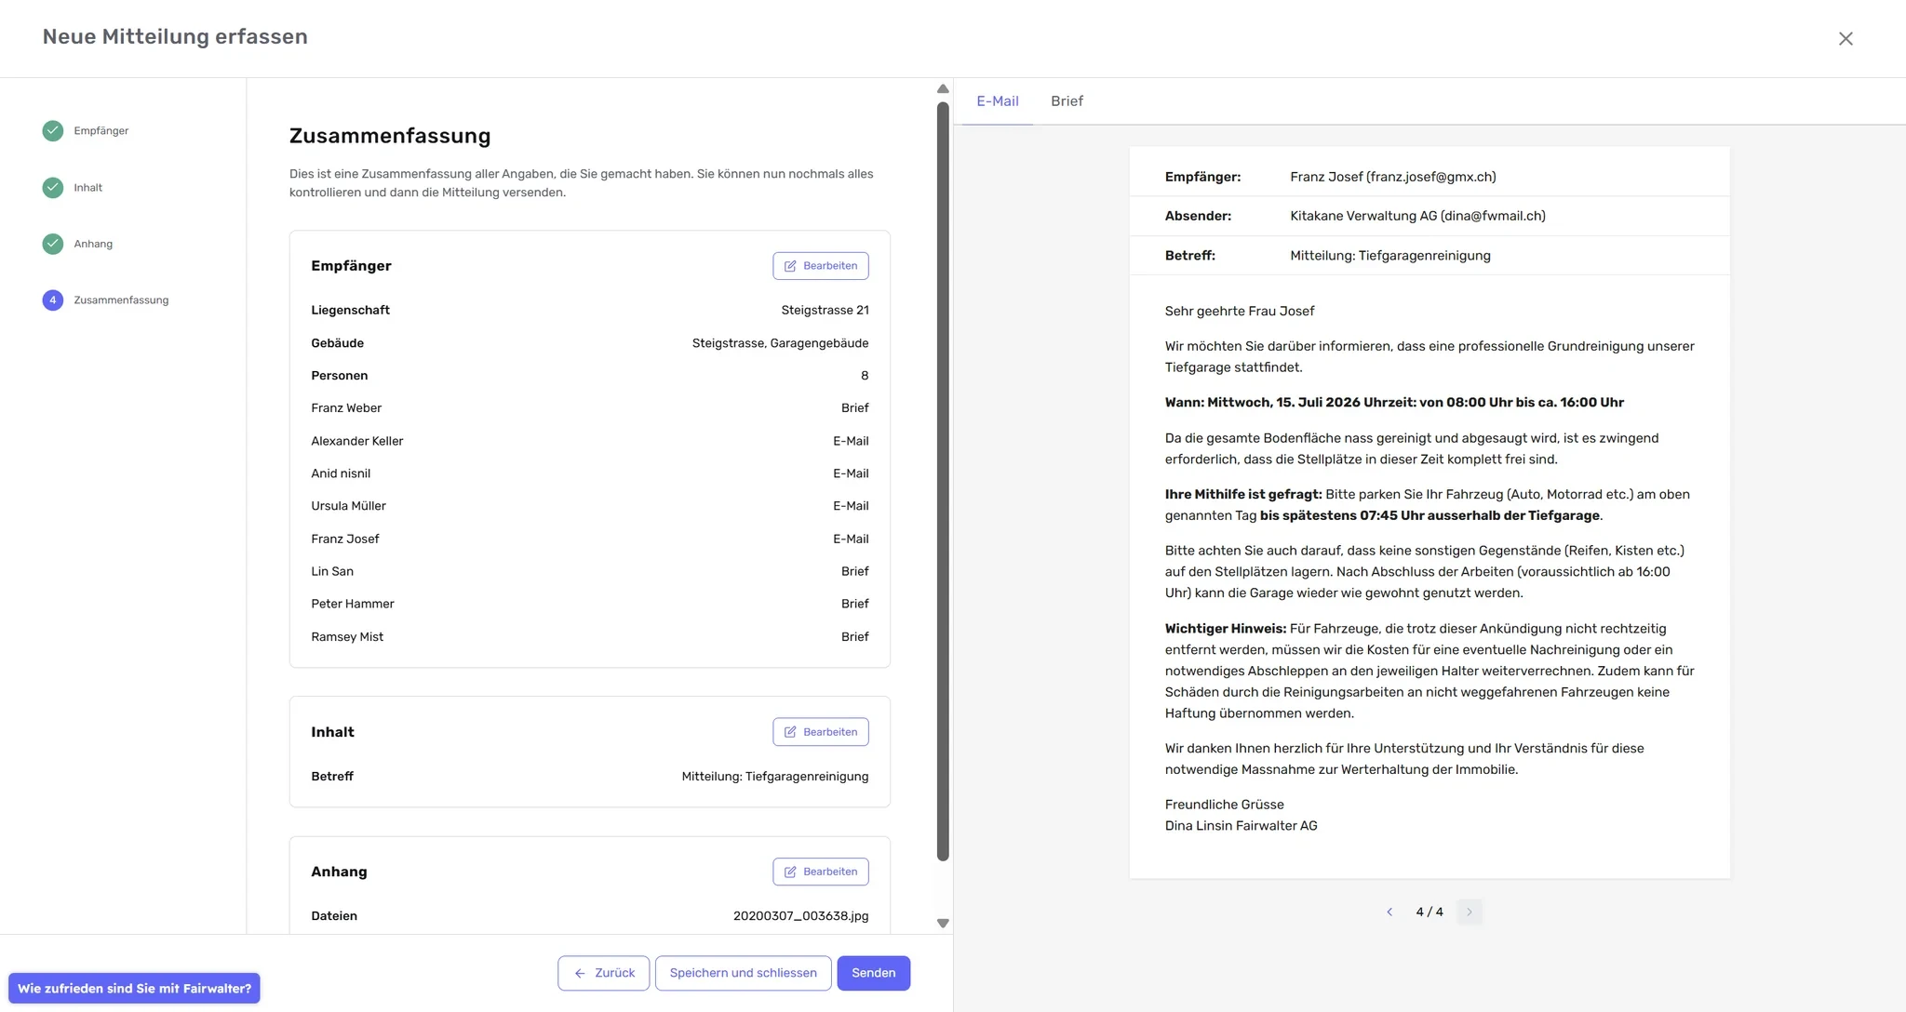Click Steigstrasse, Garagengebäude value
This screenshot has height=1012, width=1906.
[x=780, y=343]
